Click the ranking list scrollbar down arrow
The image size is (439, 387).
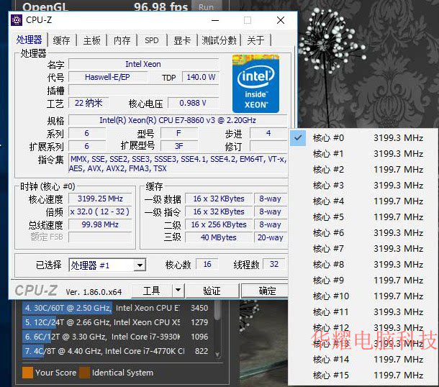point(217,355)
